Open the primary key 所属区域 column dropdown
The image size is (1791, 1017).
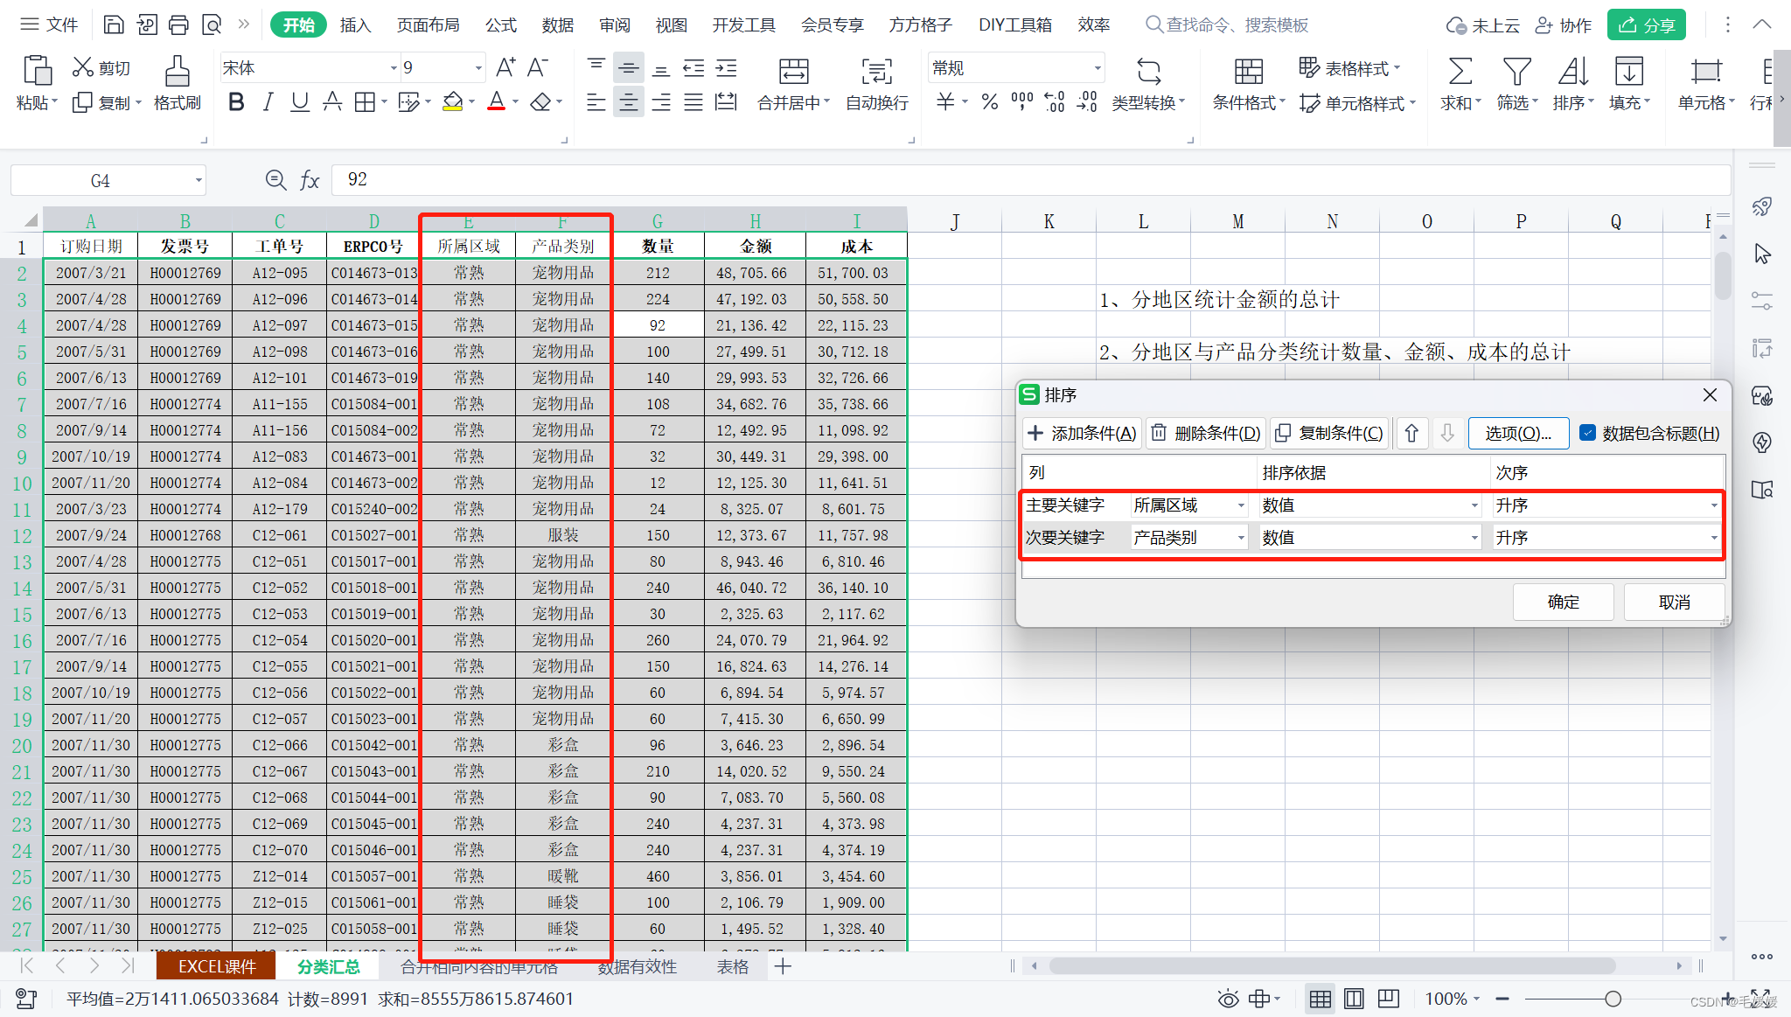point(1240,505)
